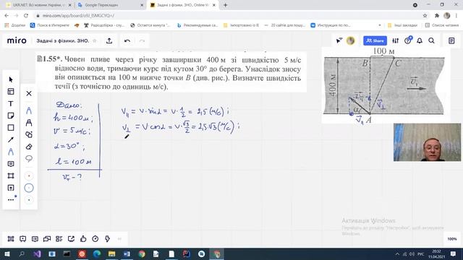The width and height of the screenshot is (463, 260).
Task: Open the 100% zoom level control
Action: click(x=451, y=239)
